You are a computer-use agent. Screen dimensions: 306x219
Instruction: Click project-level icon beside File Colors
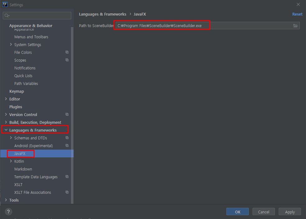(x=67, y=52)
